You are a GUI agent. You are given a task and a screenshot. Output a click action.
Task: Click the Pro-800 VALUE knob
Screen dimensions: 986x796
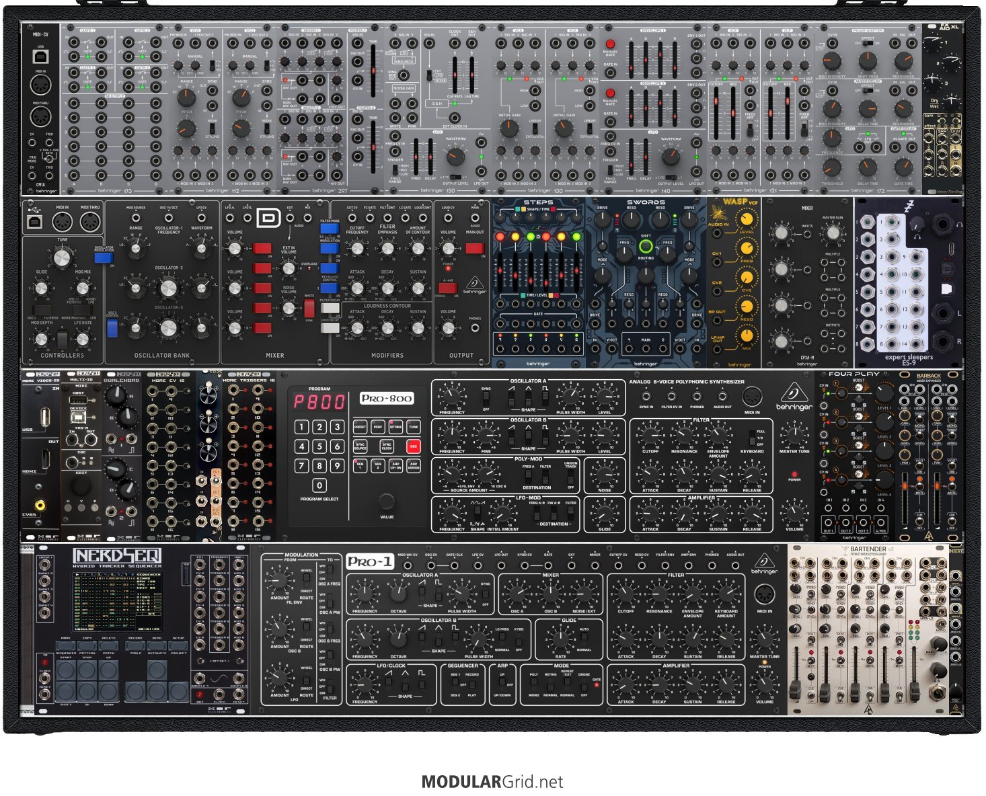pyautogui.click(x=387, y=501)
